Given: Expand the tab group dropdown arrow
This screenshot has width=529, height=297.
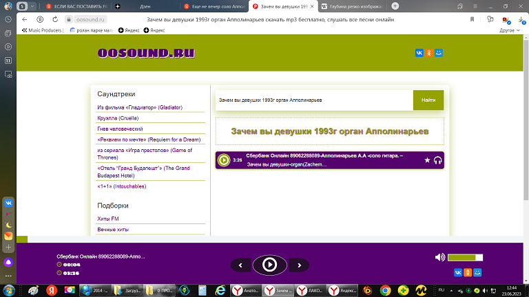Looking at the screenshot, I should pyautogui.click(x=32, y=6).
